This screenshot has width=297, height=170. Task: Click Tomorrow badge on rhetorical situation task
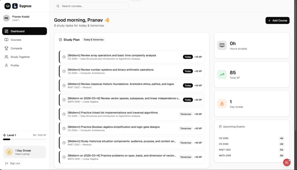click(x=186, y=143)
